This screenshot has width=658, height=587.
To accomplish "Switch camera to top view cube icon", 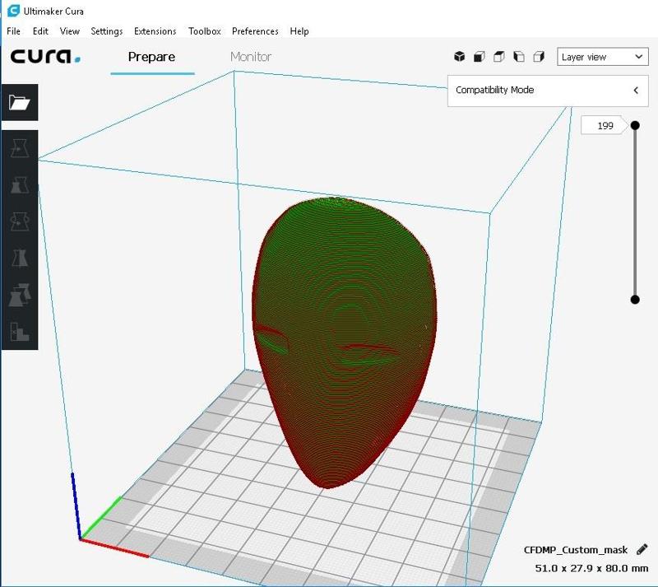I will tap(499, 57).
